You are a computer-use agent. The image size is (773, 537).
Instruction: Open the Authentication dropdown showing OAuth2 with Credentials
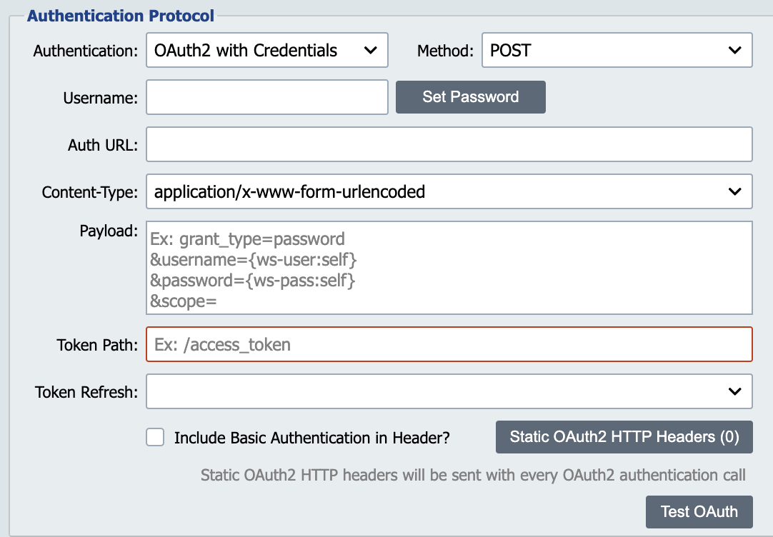(266, 50)
